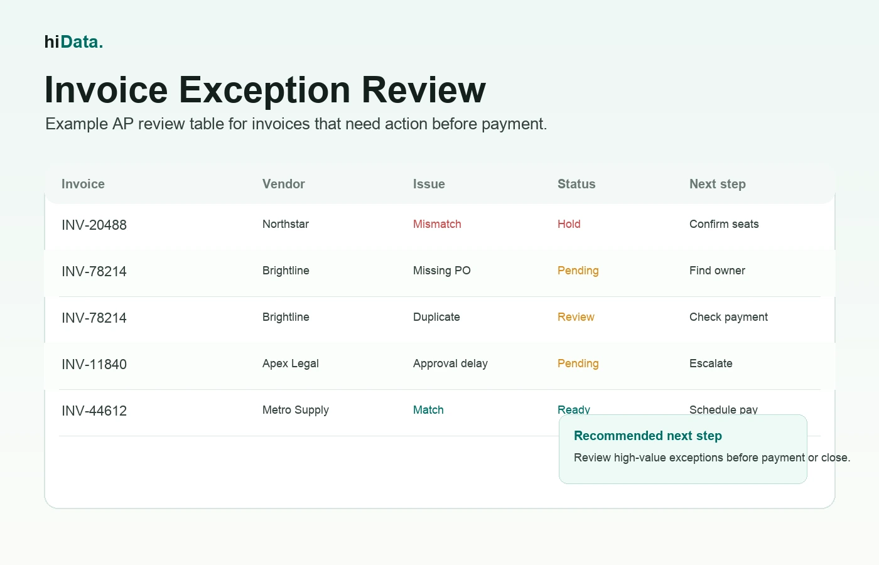Select the 'Escalate' next step

point(711,363)
